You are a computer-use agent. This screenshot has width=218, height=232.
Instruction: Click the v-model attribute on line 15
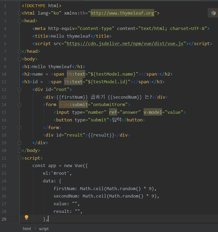pos(153,112)
